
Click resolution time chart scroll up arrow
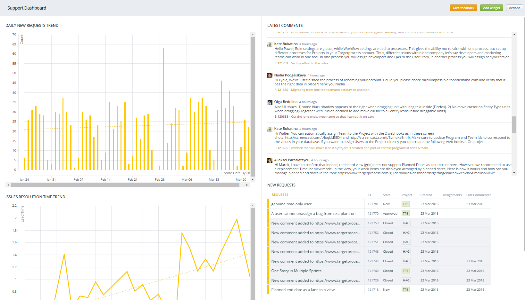click(253, 206)
